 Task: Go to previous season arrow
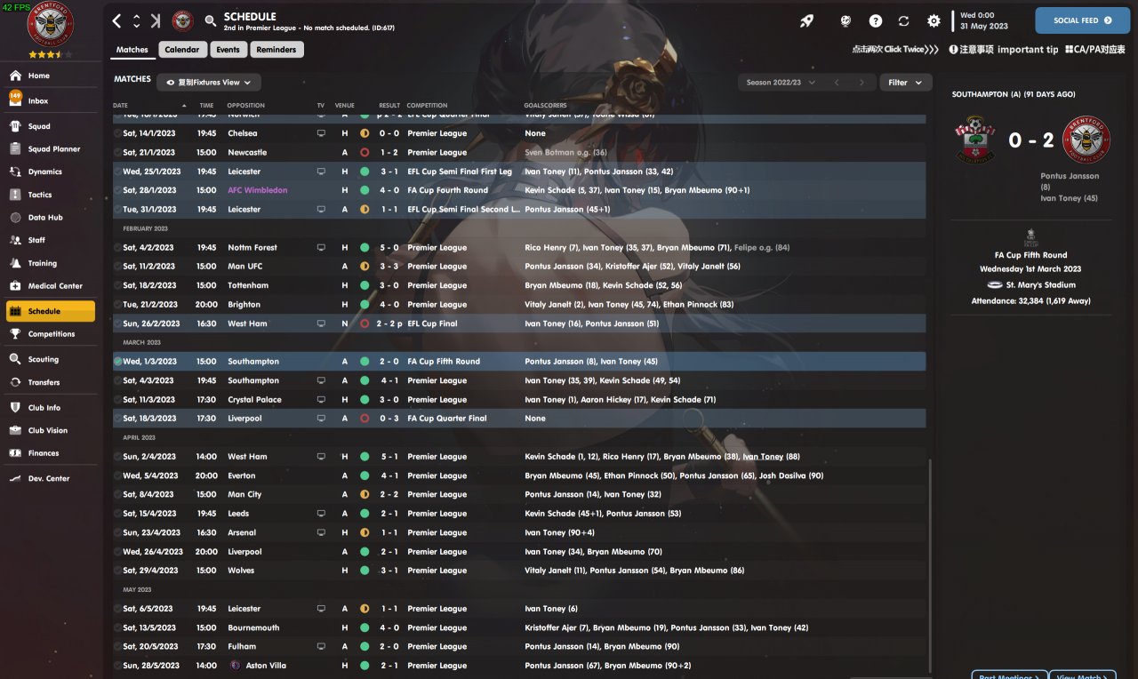[836, 83]
